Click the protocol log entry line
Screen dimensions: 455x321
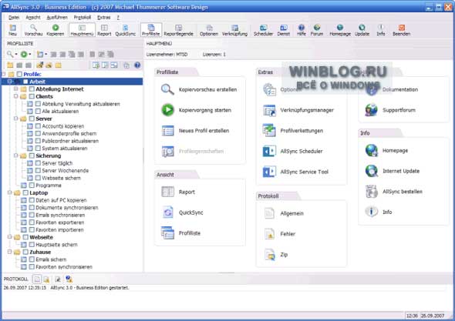pos(66,288)
